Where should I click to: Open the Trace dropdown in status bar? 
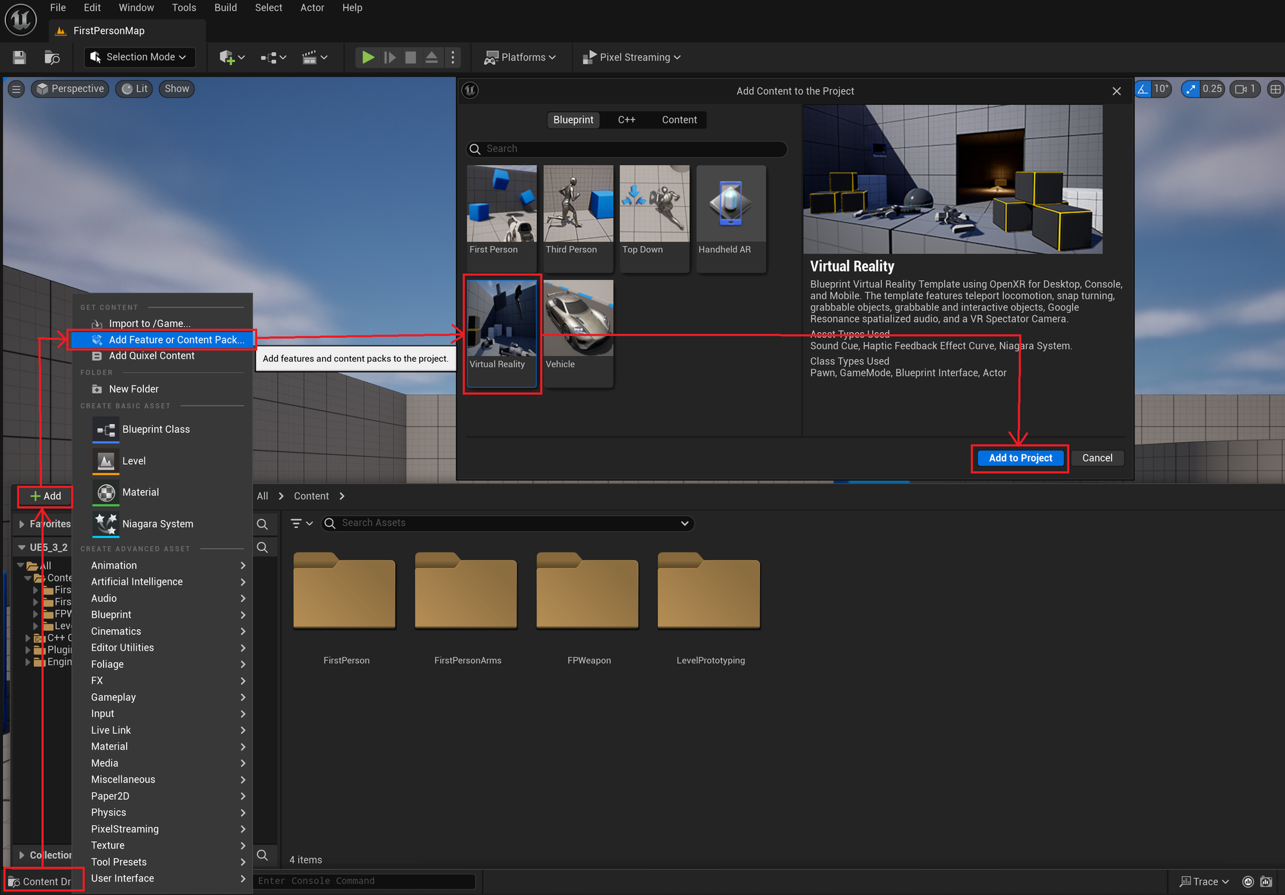tap(1205, 882)
